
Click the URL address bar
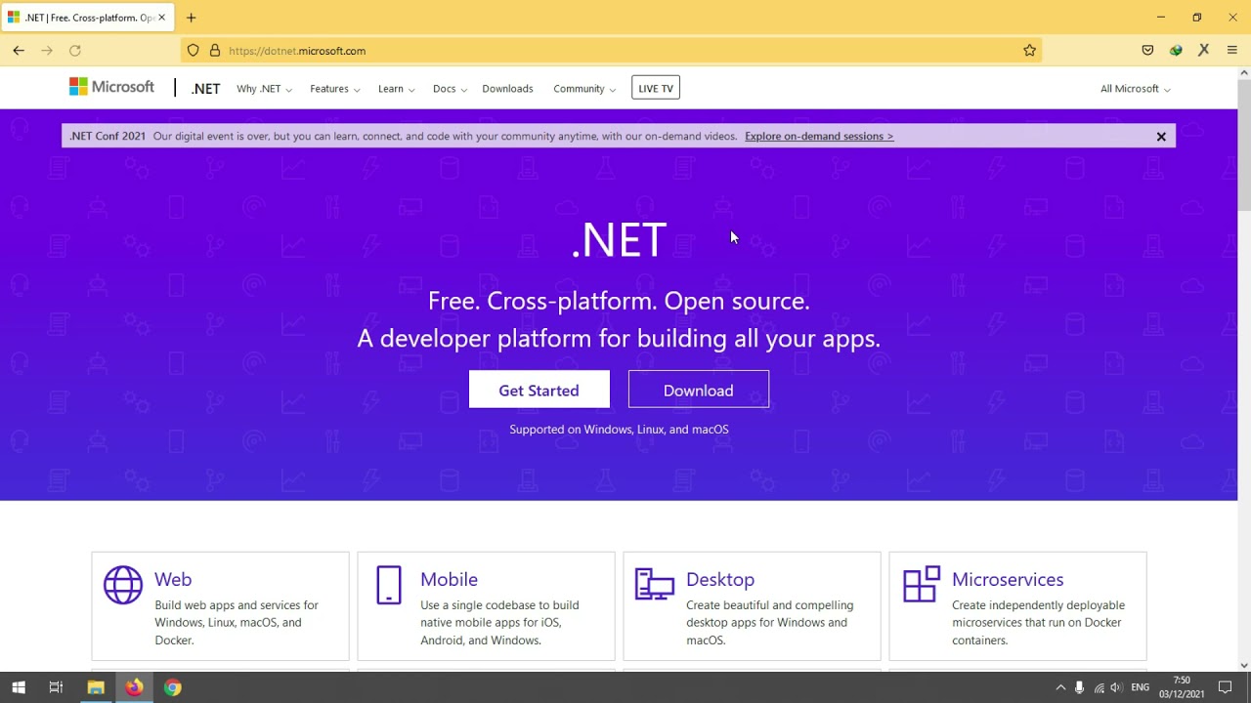[x=611, y=51]
